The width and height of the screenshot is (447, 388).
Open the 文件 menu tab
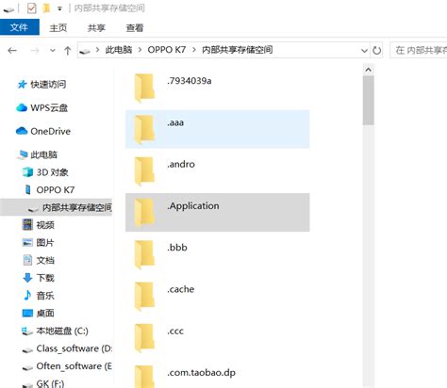(20, 27)
